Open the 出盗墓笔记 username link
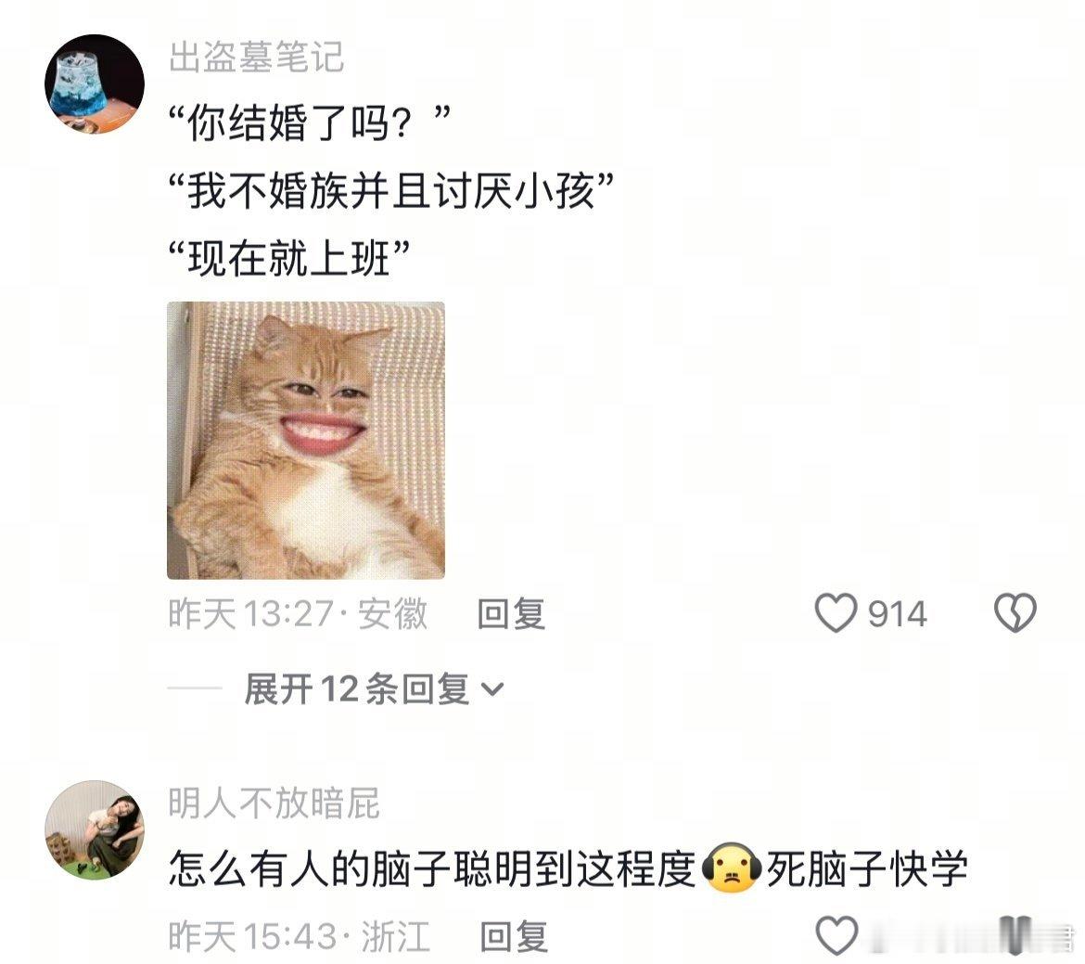The width and height of the screenshot is (1085, 964). point(256,57)
